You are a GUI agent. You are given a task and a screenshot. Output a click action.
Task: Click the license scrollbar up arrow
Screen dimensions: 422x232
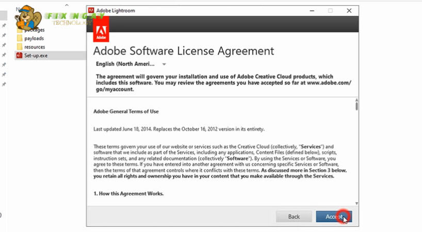coord(356,98)
